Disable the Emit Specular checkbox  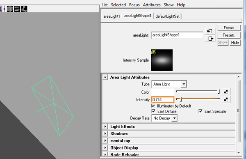coord(200,111)
